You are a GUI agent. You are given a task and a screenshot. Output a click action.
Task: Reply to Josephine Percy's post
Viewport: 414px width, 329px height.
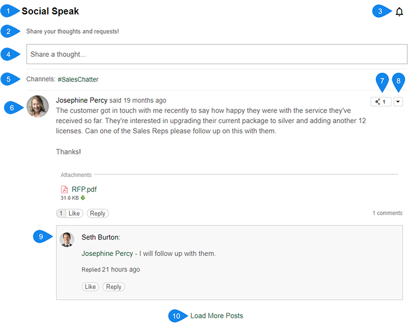click(97, 213)
